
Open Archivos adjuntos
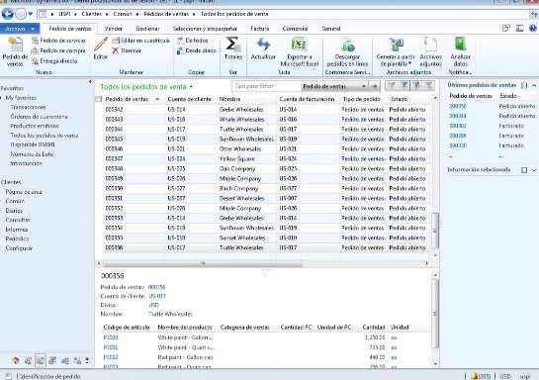click(431, 51)
